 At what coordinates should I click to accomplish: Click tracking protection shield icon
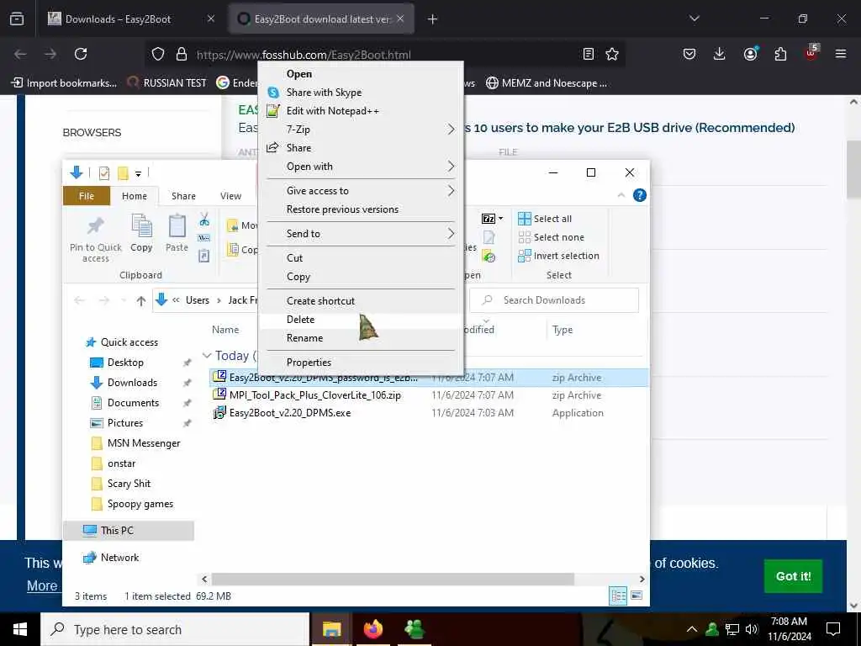coord(158,54)
